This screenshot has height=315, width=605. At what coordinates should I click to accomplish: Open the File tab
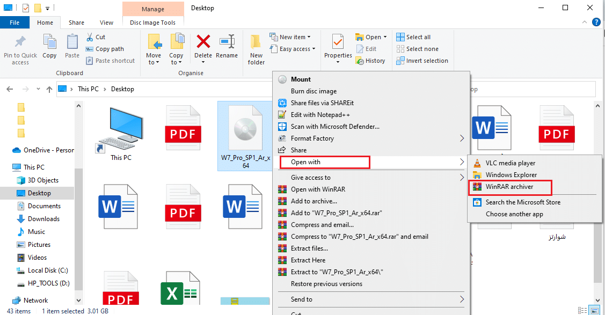14,23
